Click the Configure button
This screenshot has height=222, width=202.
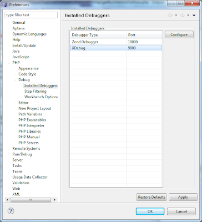tap(179, 34)
